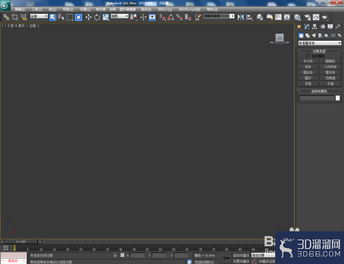Open the Rendered Frame Window
Viewport: 344px width, 264px height.
coord(316,17)
